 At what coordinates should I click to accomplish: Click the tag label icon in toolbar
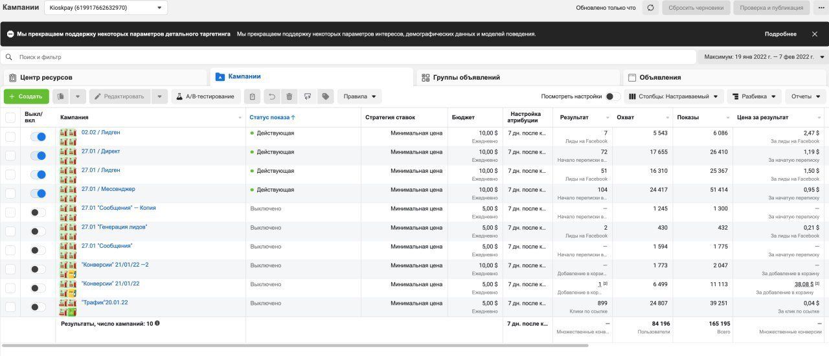click(325, 96)
